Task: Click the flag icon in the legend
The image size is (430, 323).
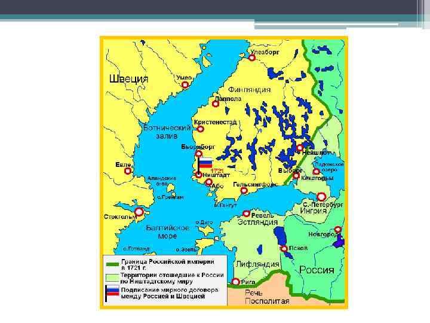Action: coord(112,292)
